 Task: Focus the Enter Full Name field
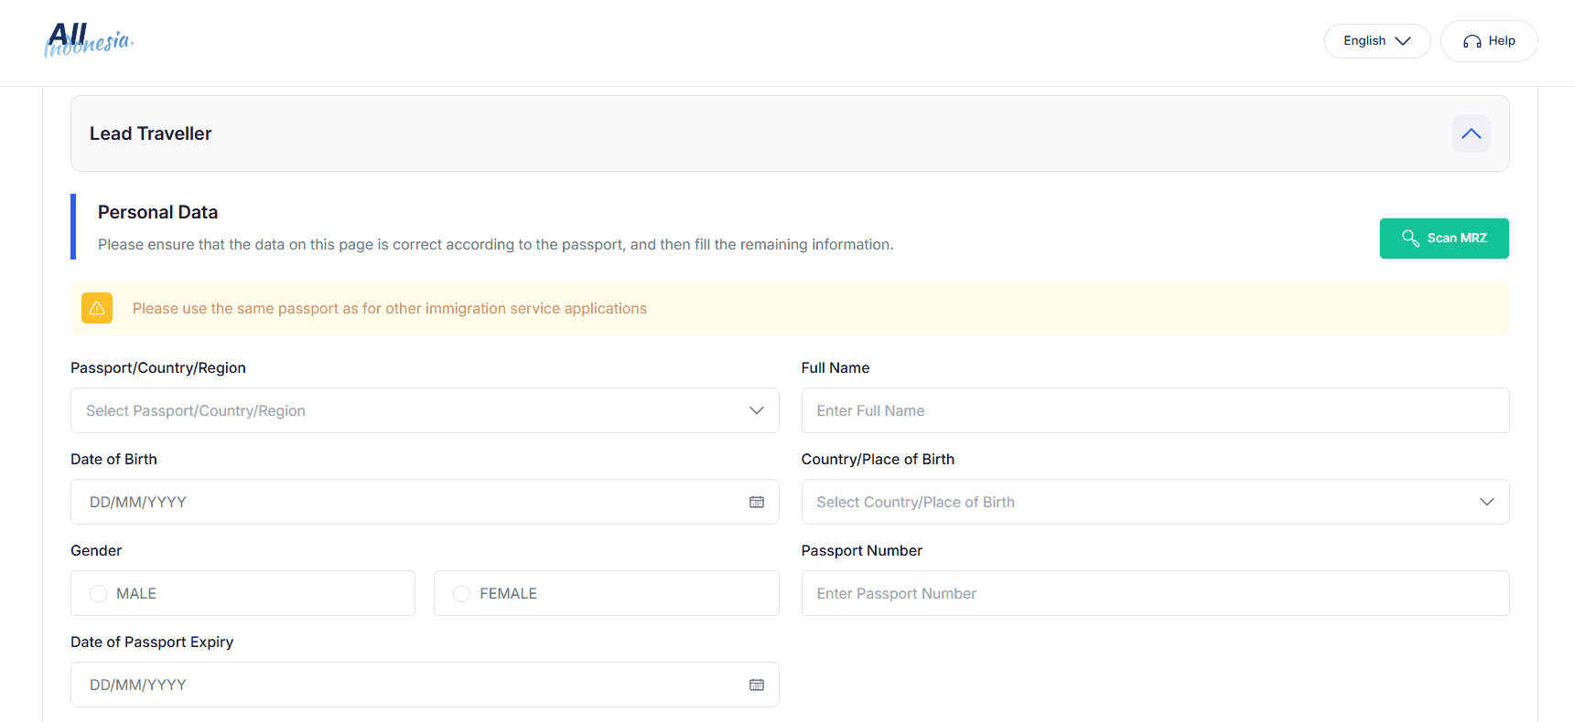coord(1154,410)
